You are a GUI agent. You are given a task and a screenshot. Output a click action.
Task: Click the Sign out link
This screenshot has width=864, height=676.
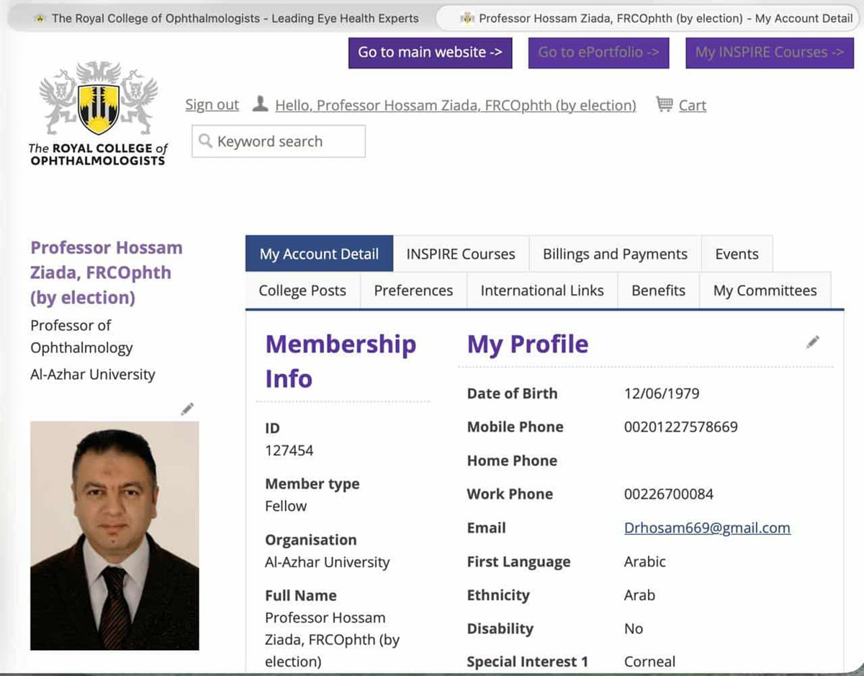(x=212, y=105)
